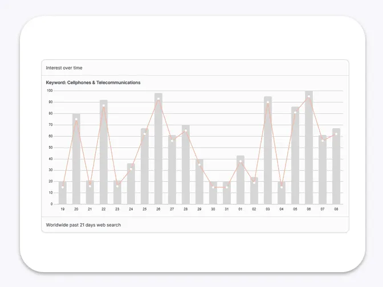Click the 'Keyword: Cellphones & Telecommunications' title
The height and width of the screenshot is (287, 383).
pyautogui.click(x=93, y=83)
